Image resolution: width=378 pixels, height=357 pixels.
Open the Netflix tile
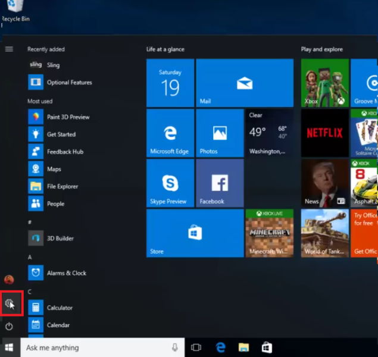(x=325, y=133)
